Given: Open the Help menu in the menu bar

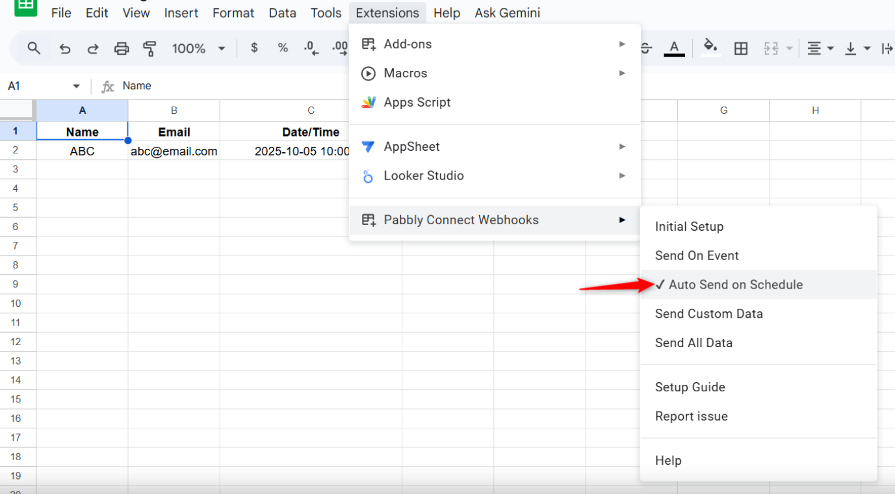Looking at the screenshot, I should (447, 13).
